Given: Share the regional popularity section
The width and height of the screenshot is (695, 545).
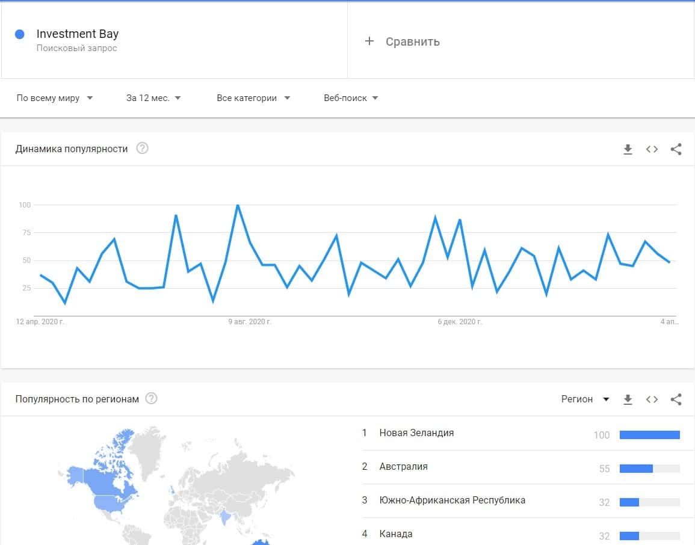Looking at the screenshot, I should pos(676,399).
